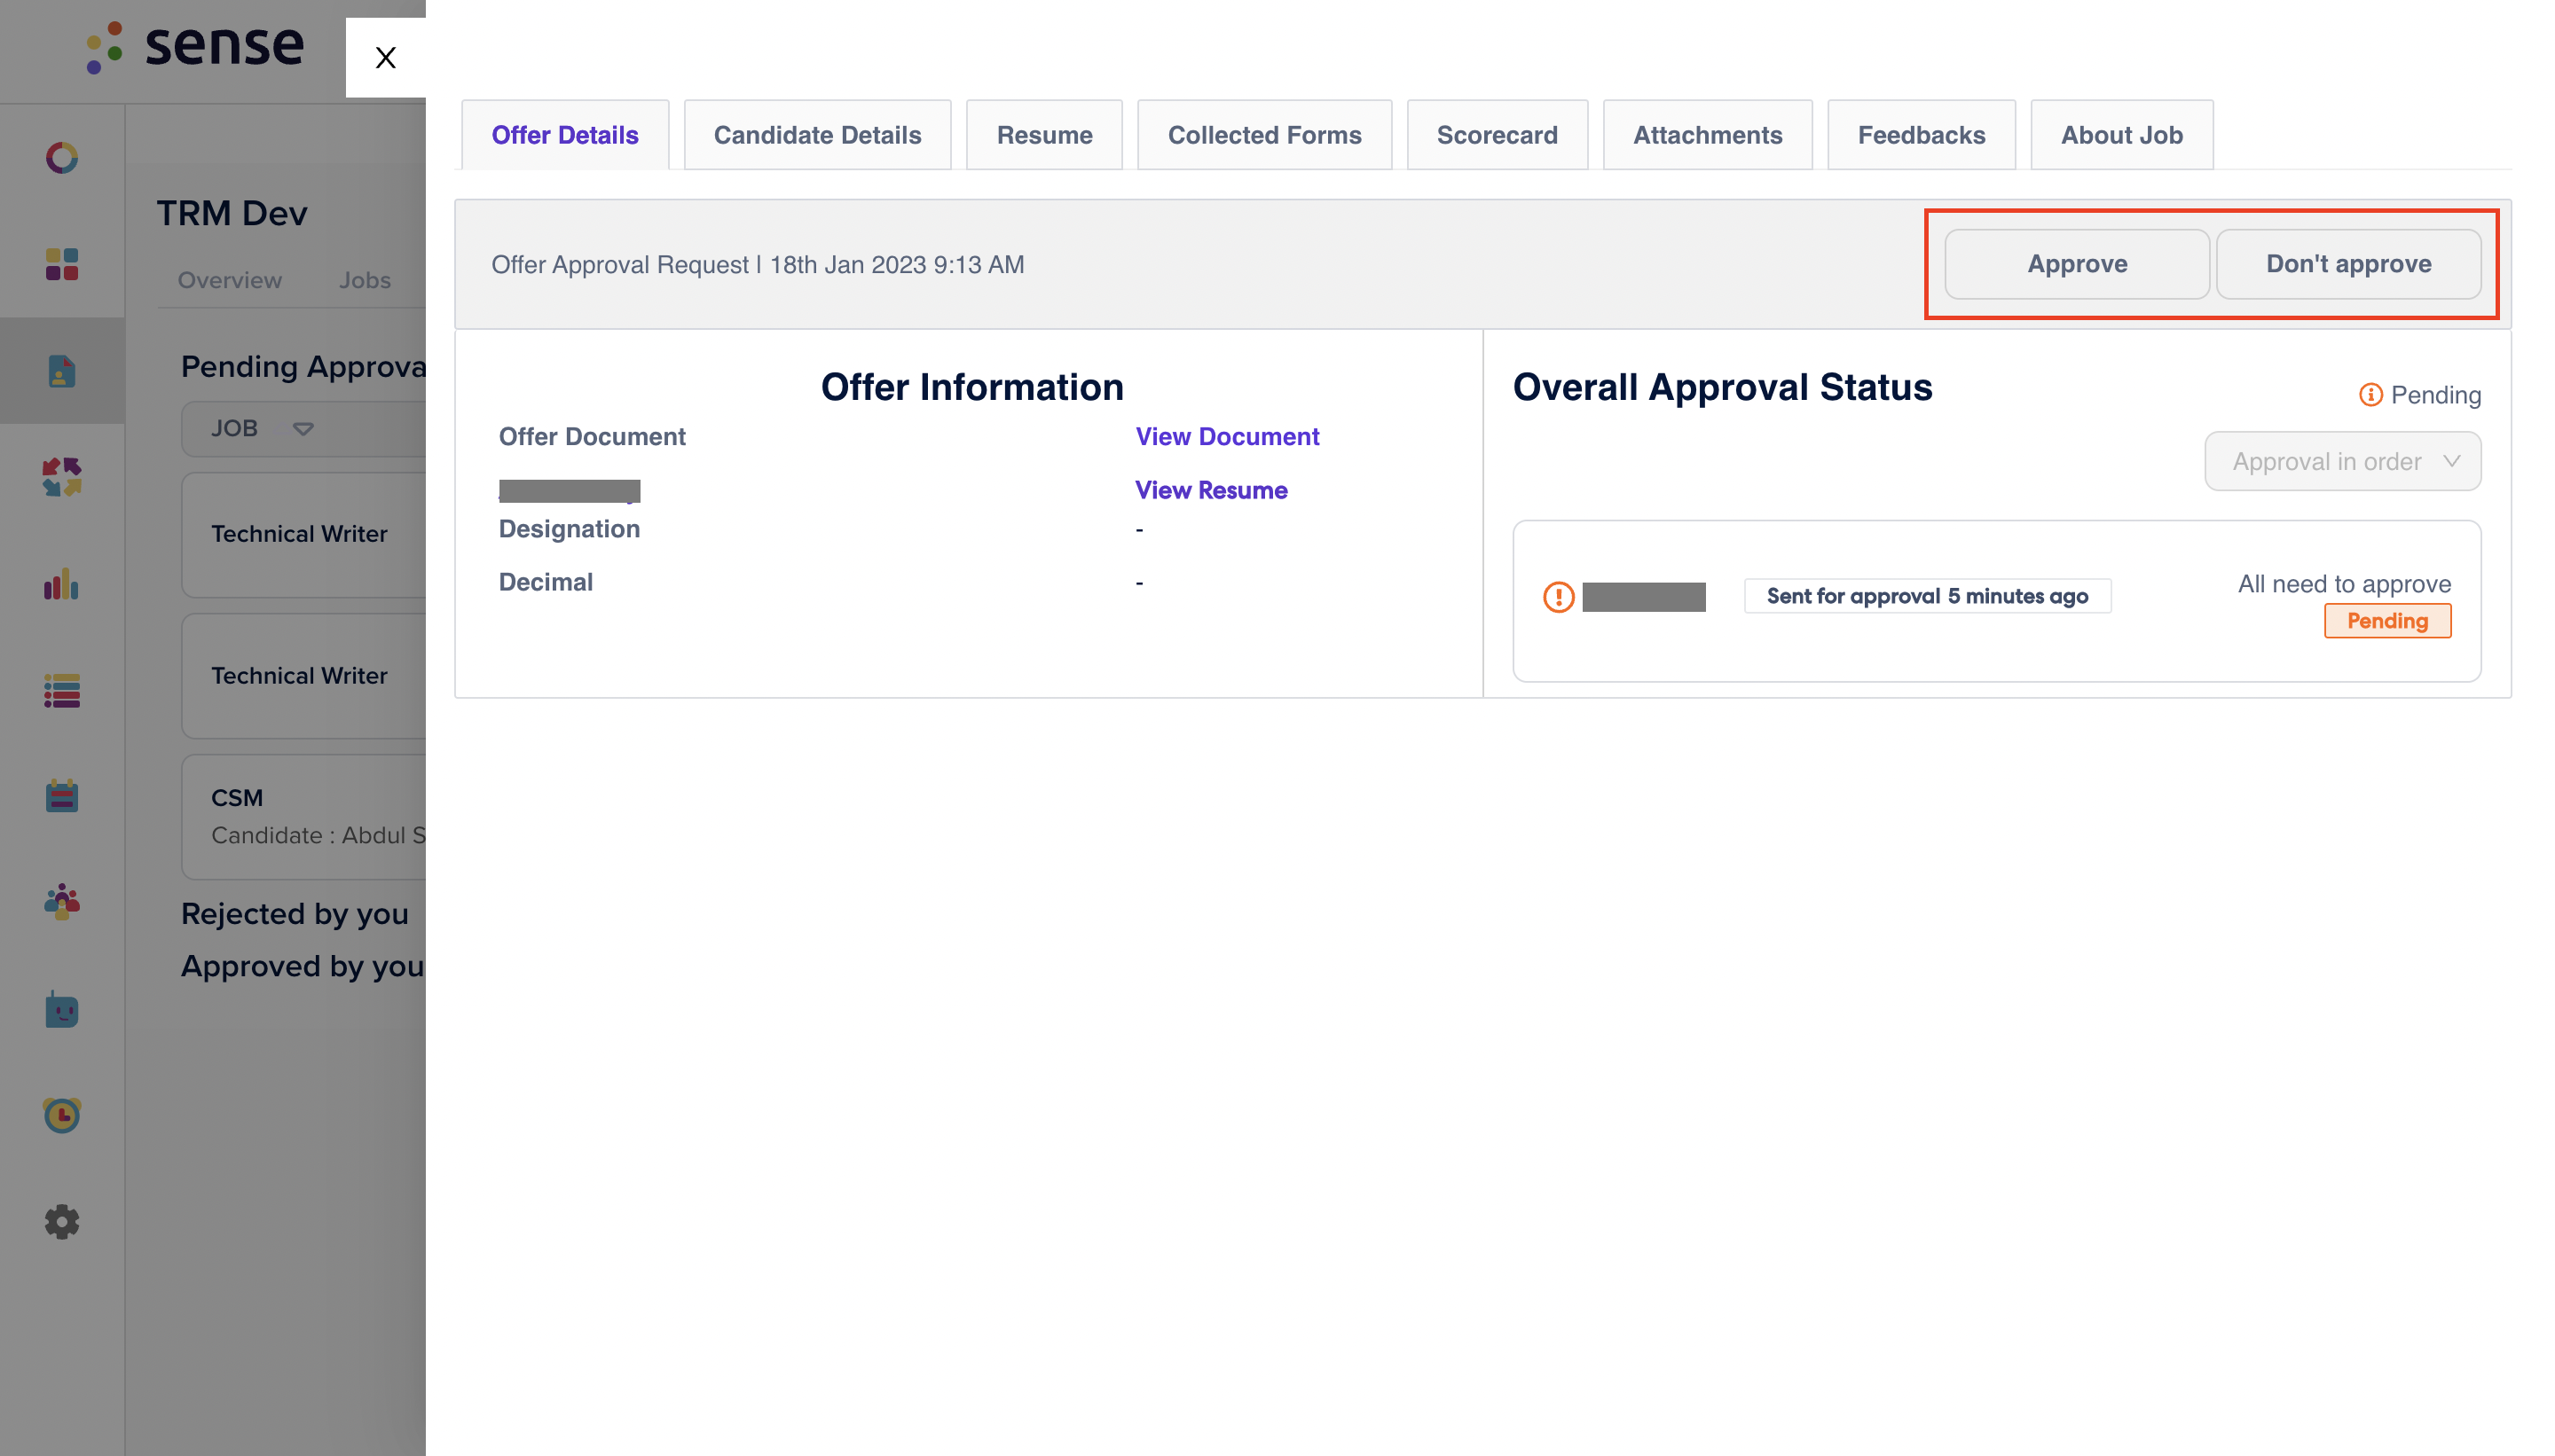Click the Approve button
Image resolution: width=2555 pixels, height=1456 pixels.
tap(2077, 264)
